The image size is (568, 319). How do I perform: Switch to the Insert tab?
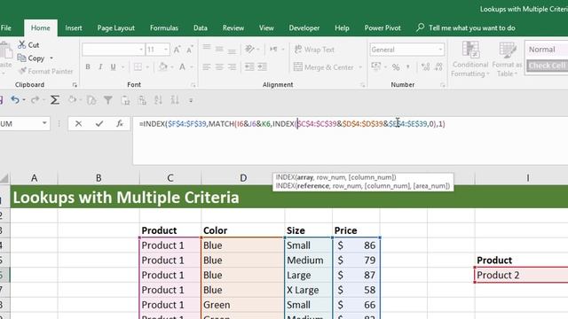[74, 27]
